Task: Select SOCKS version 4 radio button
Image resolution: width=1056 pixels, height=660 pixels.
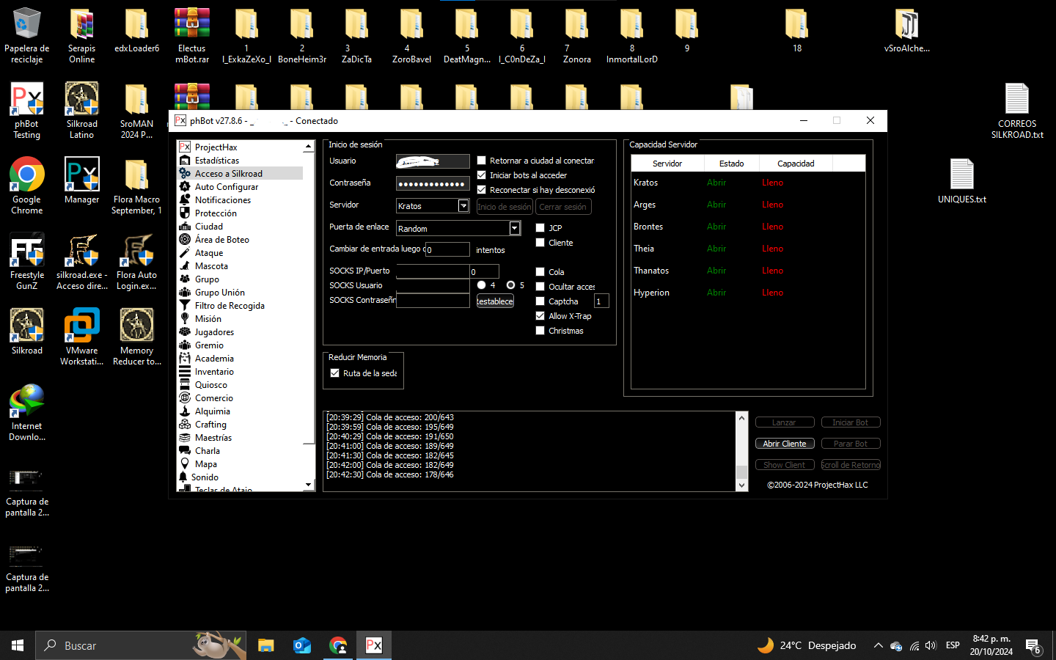Action: 482,285
